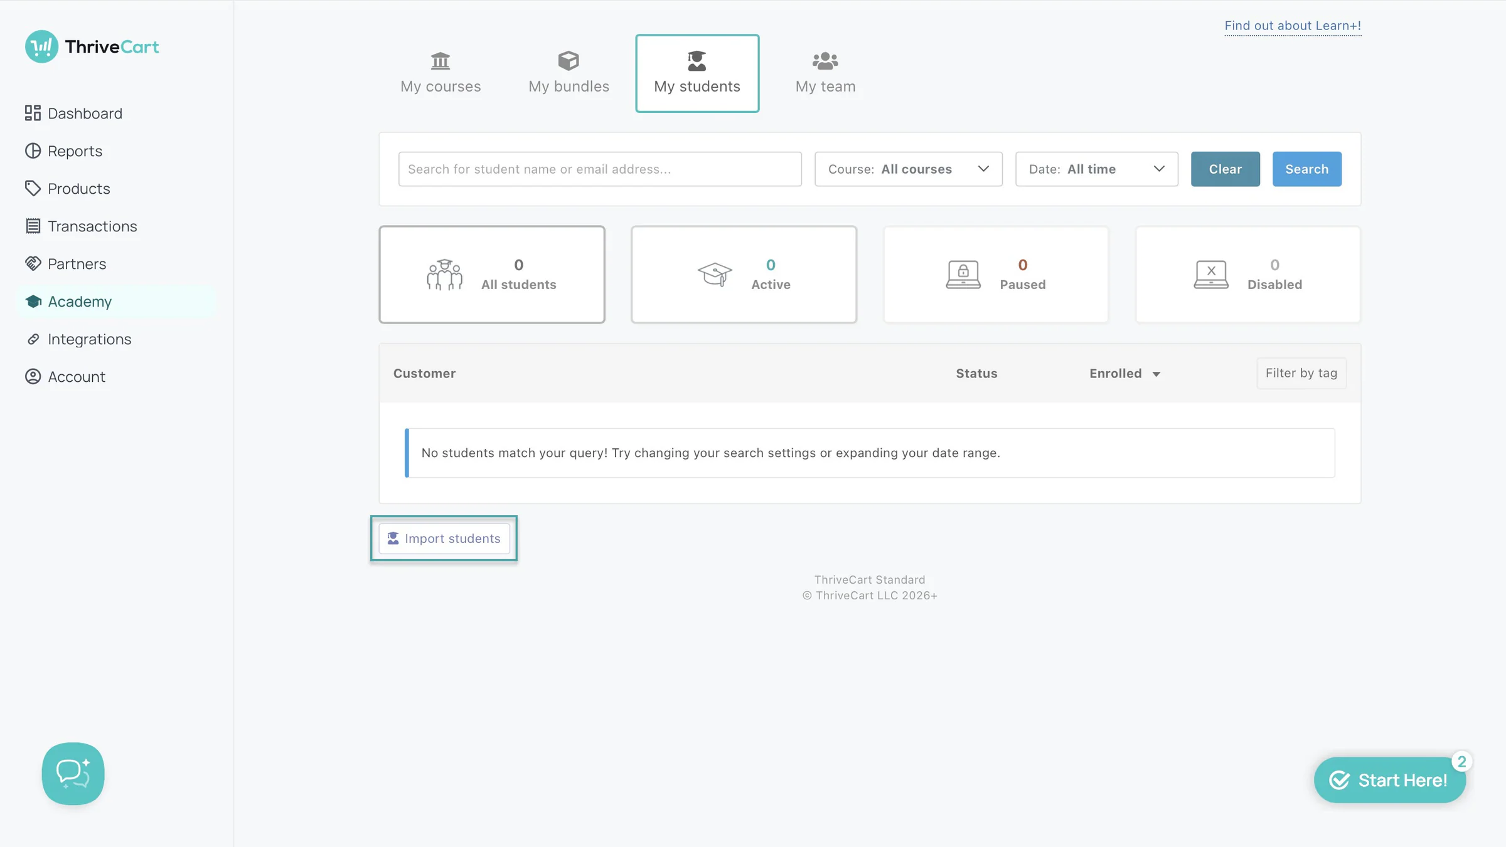Select the Active students card
The height and width of the screenshot is (847, 1506).
[744, 275]
